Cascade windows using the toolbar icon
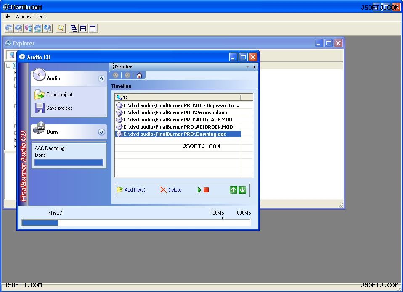Viewport: 403px width, 292px height. point(74,28)
